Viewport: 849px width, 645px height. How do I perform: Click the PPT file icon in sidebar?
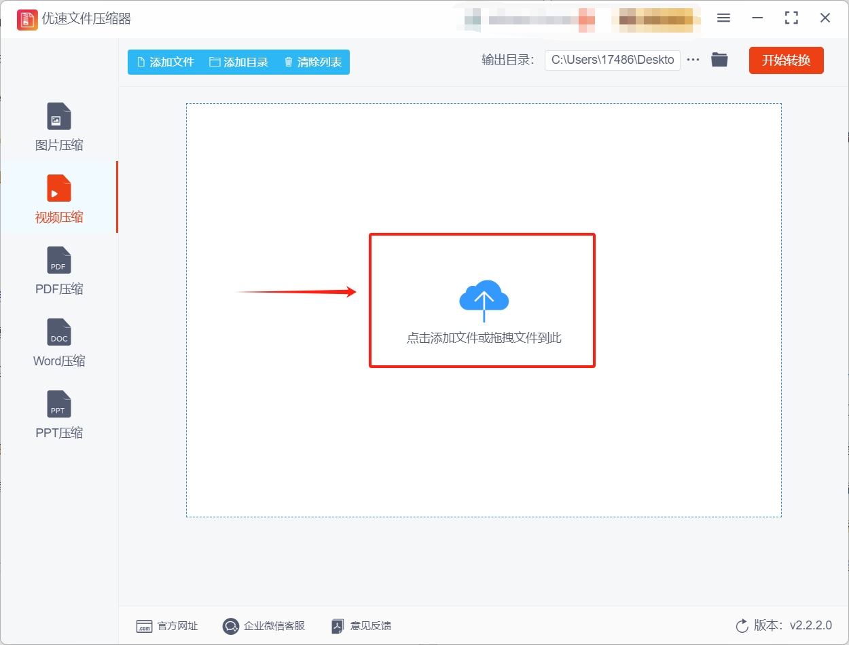[59, 404]
